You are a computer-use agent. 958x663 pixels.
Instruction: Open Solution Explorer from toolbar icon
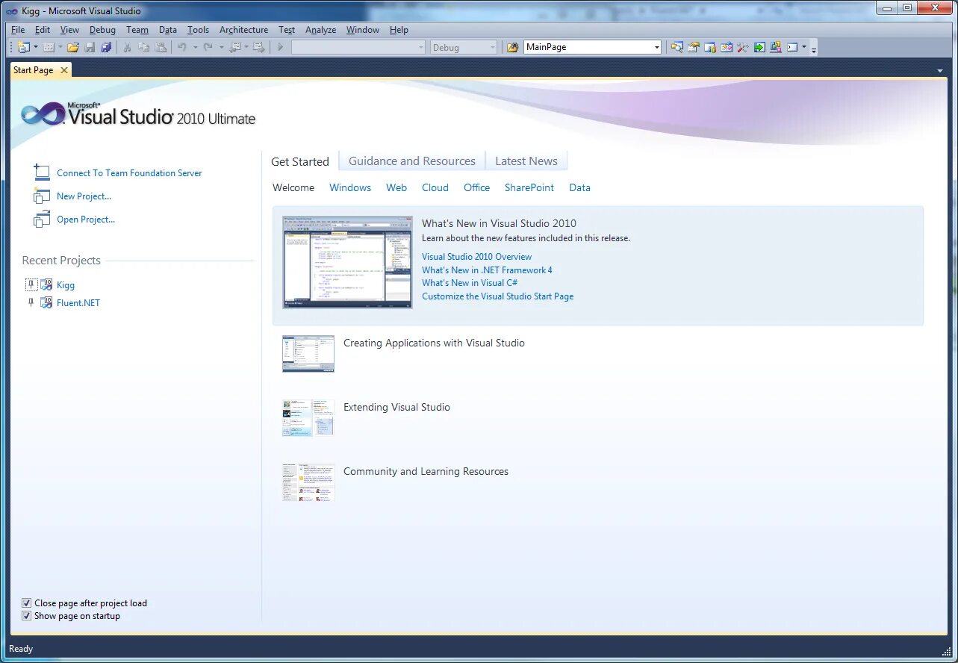[x=676, y=47]
